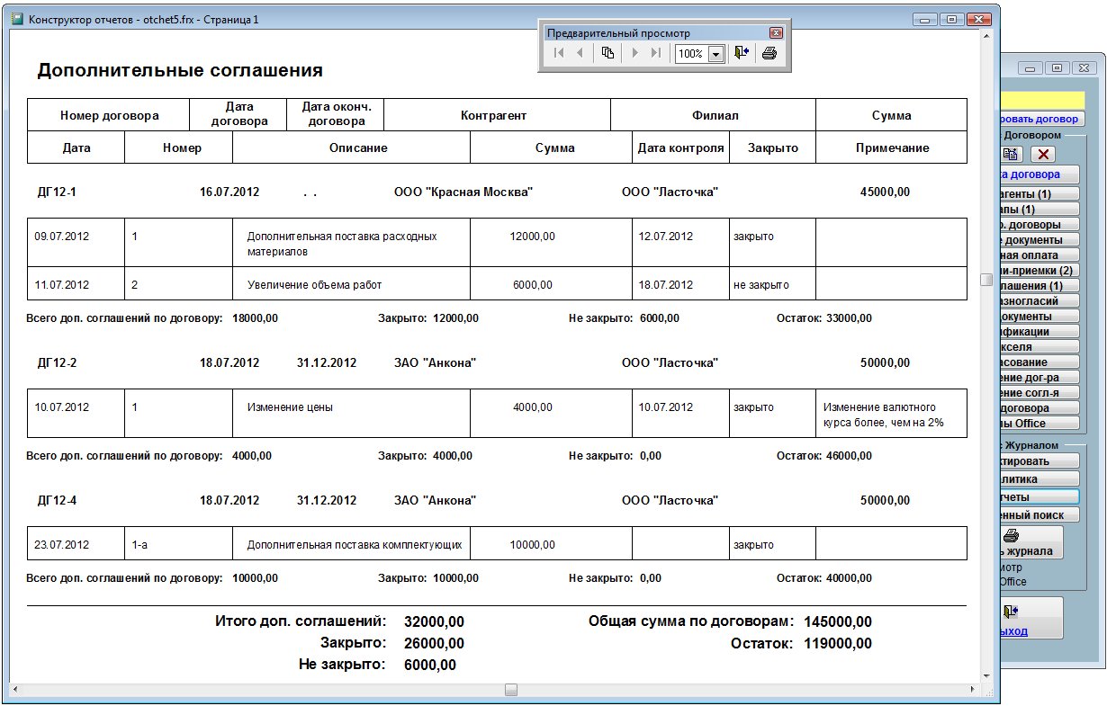
Task: Click the go-to-page icon in preview toolbar
Action: coord(607,54)
